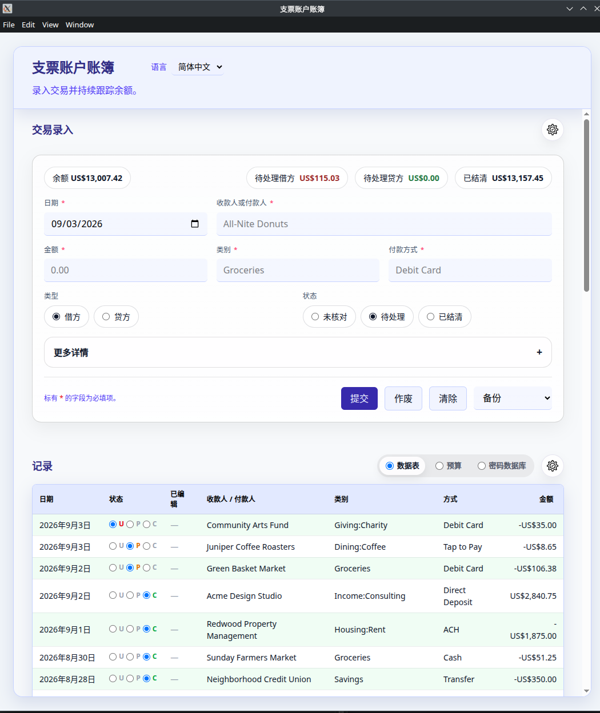Click the 提交 submit button
Viewport: 600px width, 713px height.
coord(359,398)
